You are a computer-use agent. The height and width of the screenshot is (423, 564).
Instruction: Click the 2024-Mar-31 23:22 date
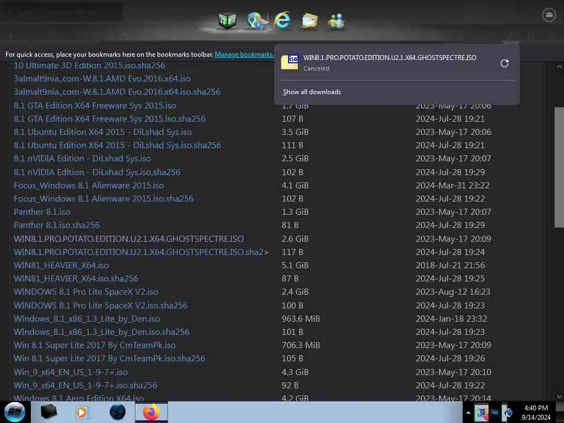tap(453, 186)
